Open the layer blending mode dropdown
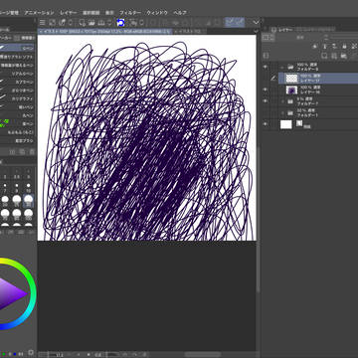 (x=300, y=38)
